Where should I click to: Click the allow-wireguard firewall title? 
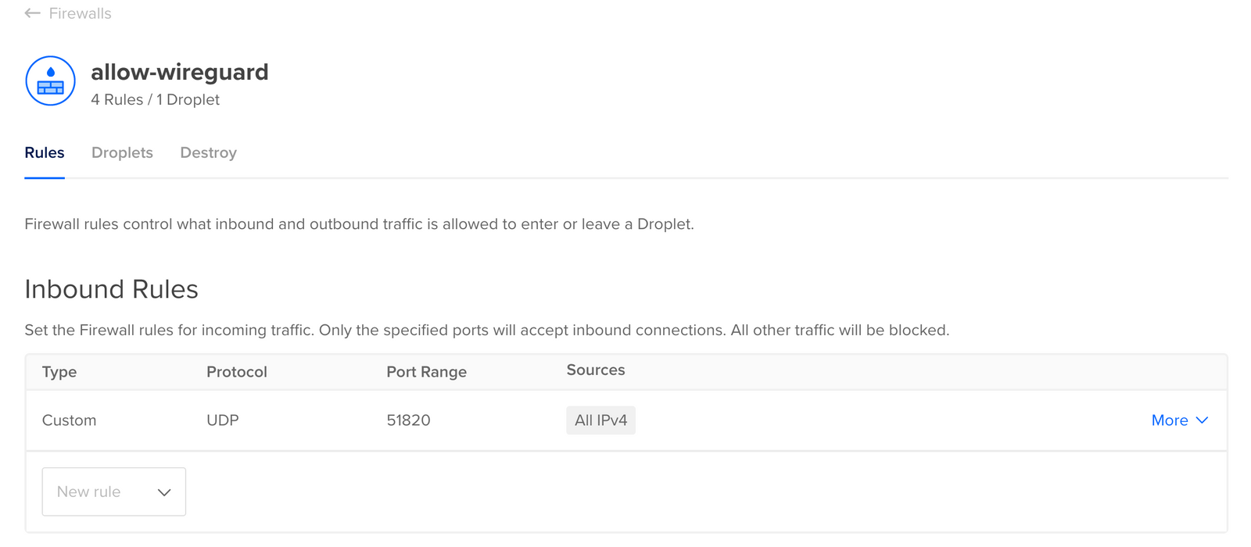180,71
